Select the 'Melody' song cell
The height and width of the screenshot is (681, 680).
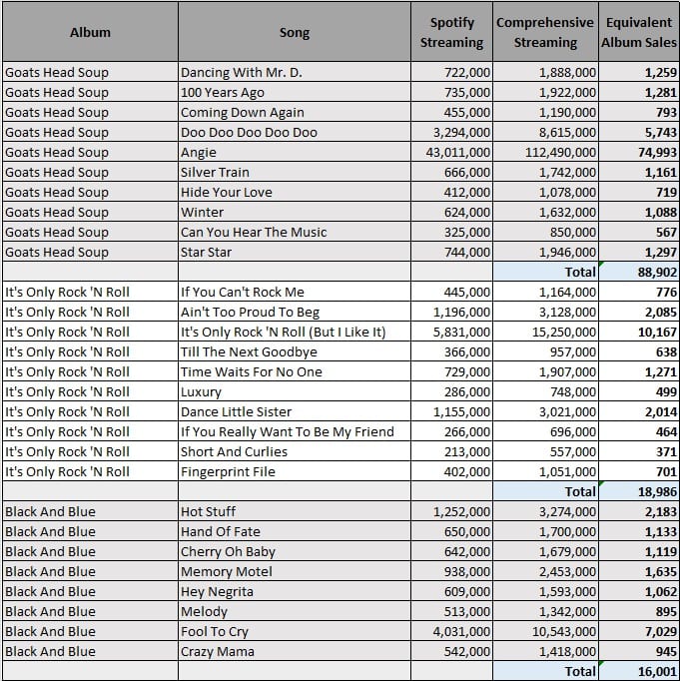295,611
